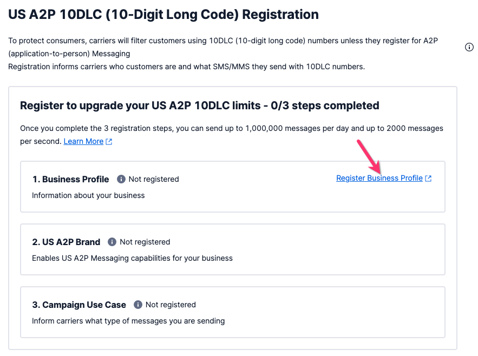
Task: Click Business Profile's "Not registered" status
Action: (x=154, y=179)
